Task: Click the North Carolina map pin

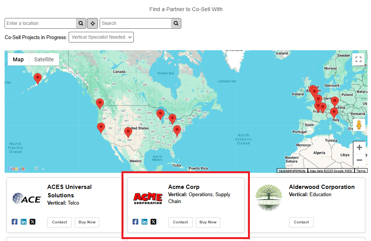Action: pyautogui.click(x=177, y=130)
